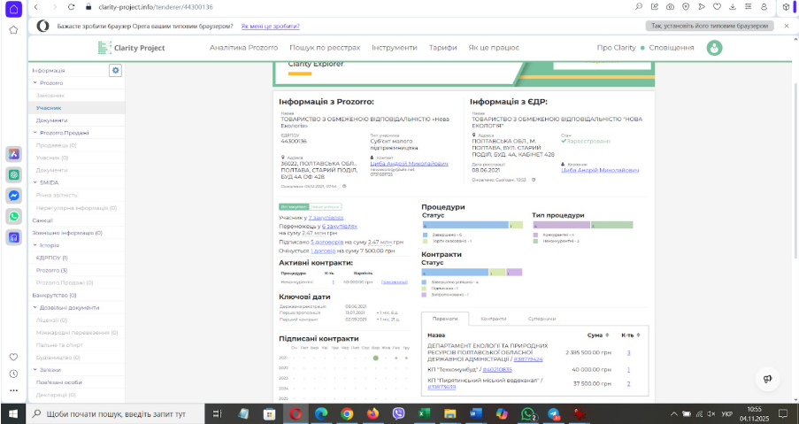
Task: Collapse the Prozorro sidebar section
Action: click(35, 82)
